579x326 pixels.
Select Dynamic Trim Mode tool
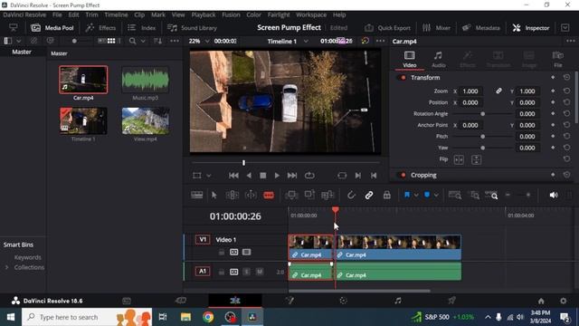tap(251, 196)
